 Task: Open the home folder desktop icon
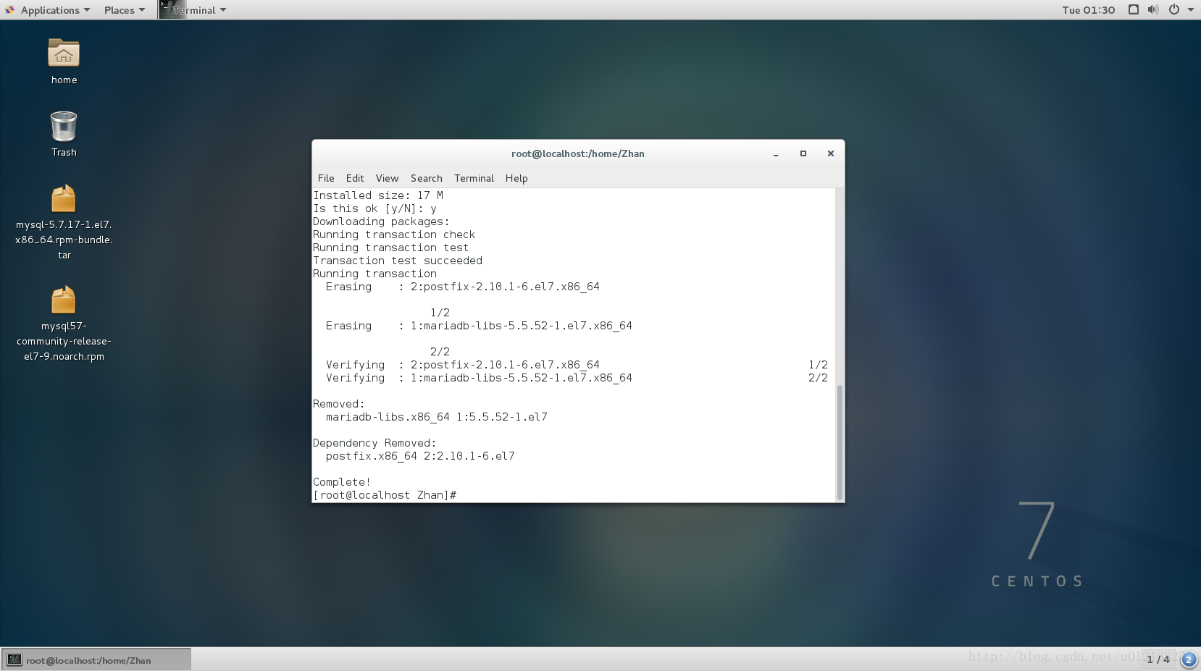tap(64, 54)
